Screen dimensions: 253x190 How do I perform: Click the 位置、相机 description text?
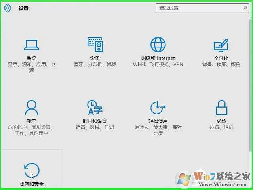[222, 127]
